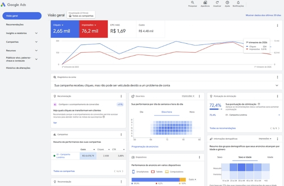284x186 pixels.
Task: Open the chart card three-dot menu
Action: click(x=278, y=26)
